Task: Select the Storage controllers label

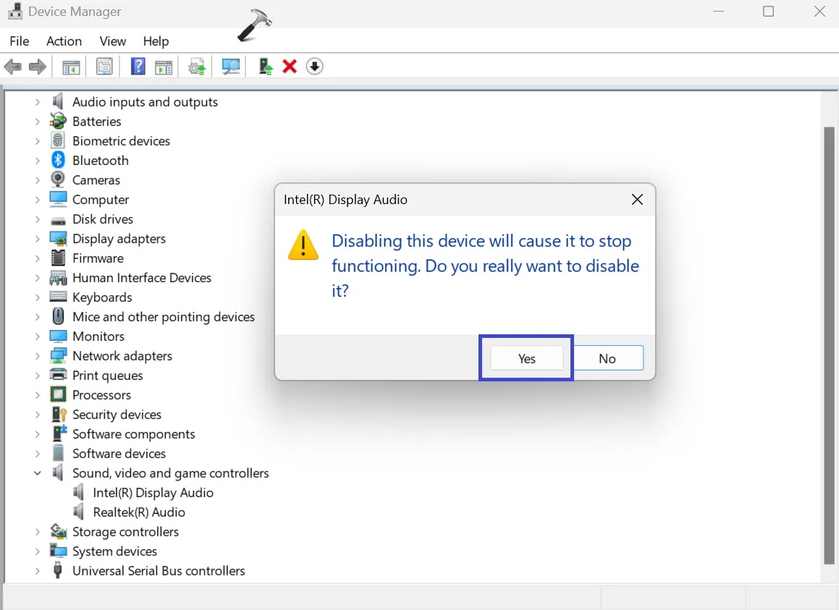Action: coord(125,531)
